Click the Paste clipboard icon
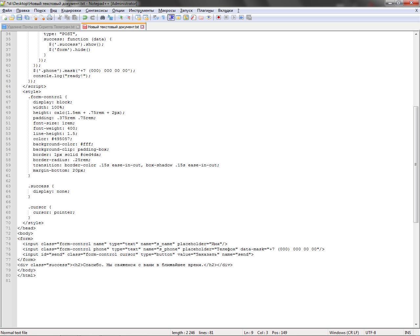This screenshot has height=336, width=420. 75,17
